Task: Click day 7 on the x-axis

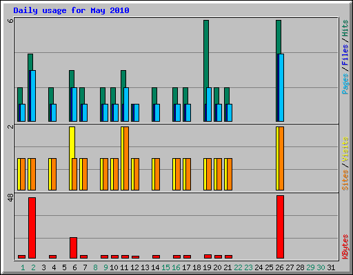Action: (85, 267)
